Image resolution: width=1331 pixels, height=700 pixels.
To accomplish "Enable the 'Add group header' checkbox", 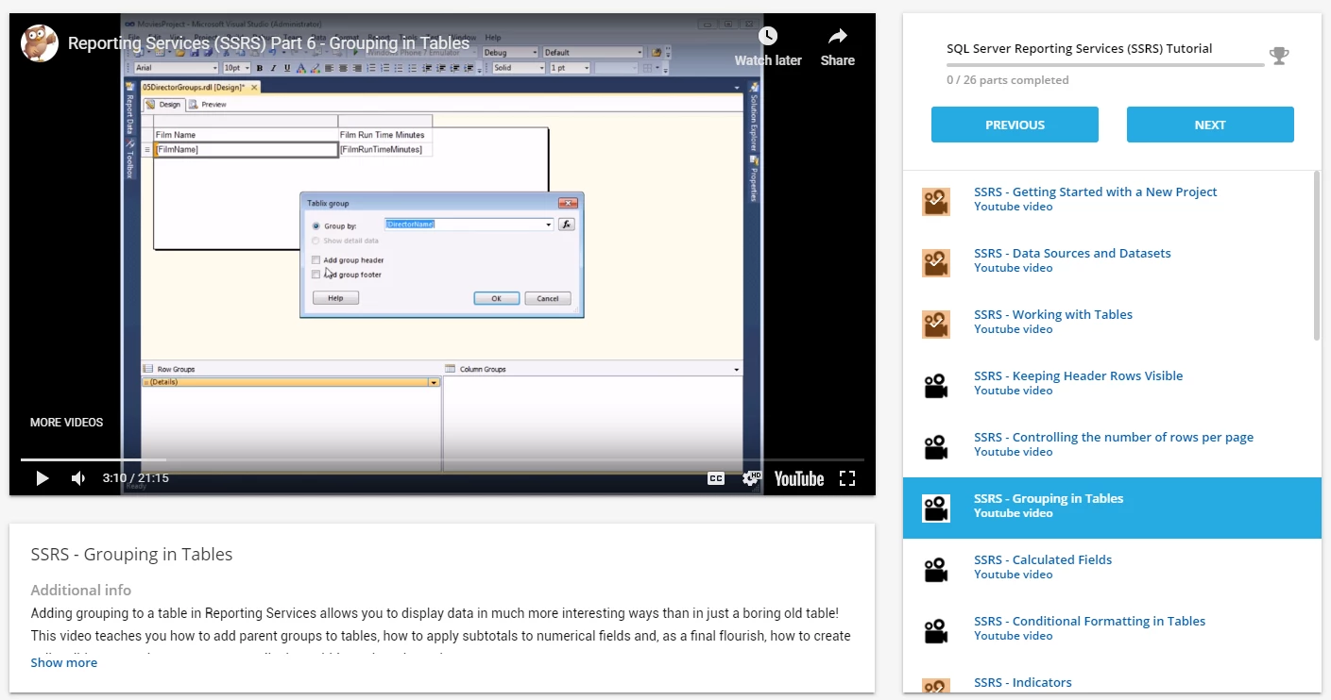I will [316, 259].
